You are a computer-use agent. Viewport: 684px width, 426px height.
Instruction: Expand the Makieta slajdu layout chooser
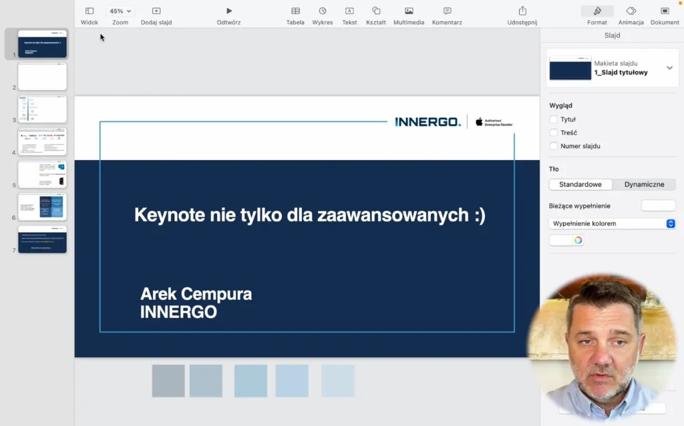(x=669, y=68)
